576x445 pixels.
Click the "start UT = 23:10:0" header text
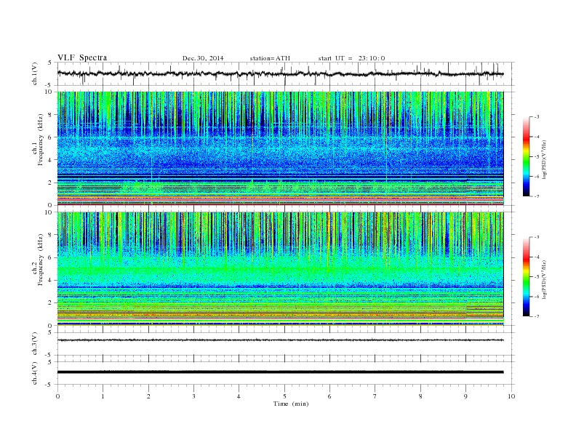(351, 58)
